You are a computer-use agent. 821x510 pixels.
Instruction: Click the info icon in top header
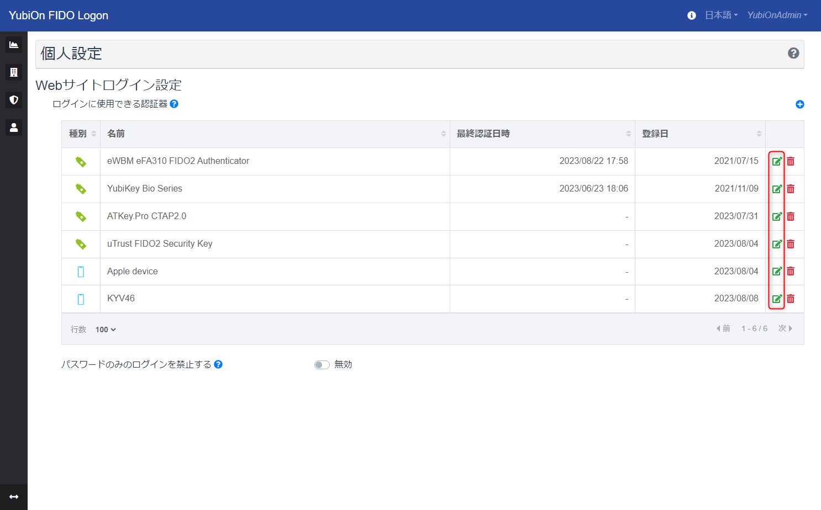point(691,15)
